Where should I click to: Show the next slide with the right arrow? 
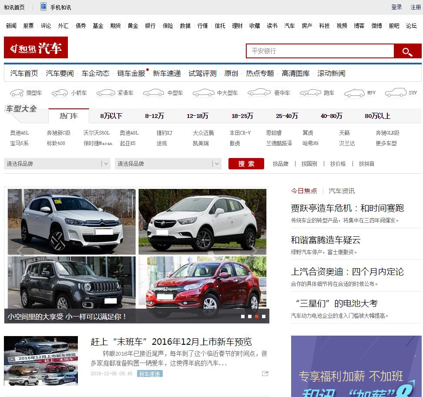point(253,250)
